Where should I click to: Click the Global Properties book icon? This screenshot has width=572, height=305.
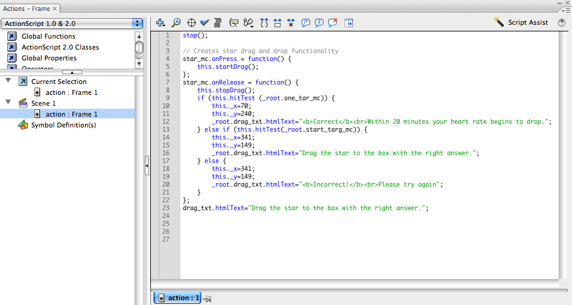12,58
